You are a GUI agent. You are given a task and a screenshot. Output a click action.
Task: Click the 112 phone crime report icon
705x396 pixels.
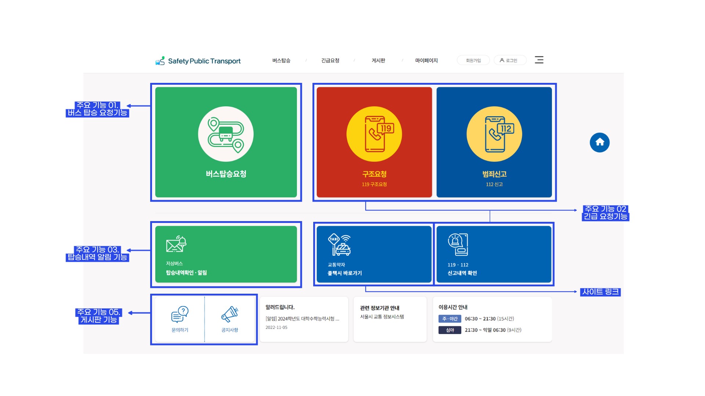pyautogui.click(x=494, y=134)
